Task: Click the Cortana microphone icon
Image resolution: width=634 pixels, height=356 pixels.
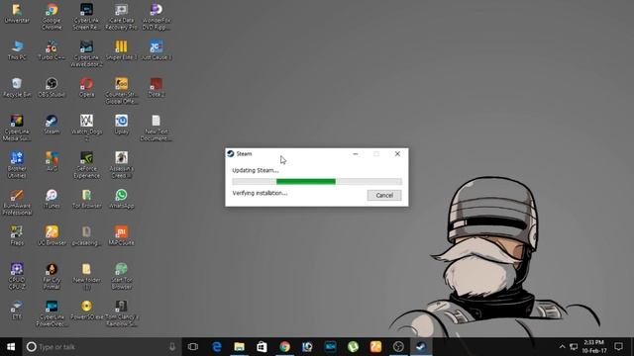Action: 172,347
